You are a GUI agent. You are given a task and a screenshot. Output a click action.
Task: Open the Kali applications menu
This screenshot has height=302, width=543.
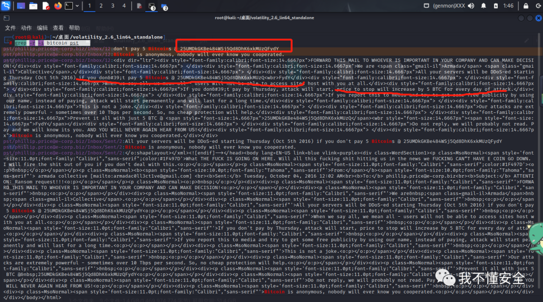(x=6, y=6)
